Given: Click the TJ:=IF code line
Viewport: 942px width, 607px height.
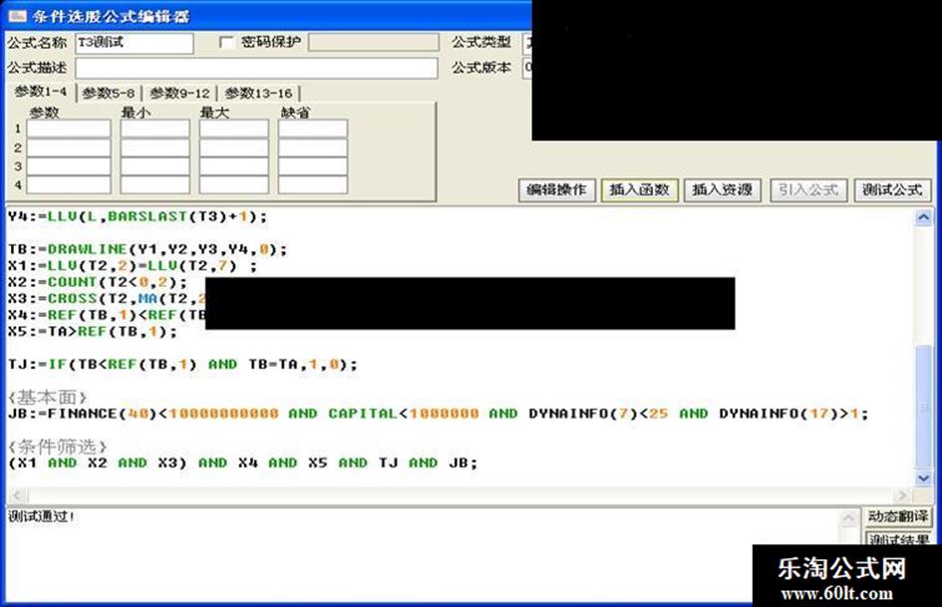Looking at the screenshot, I should (182, 365).
